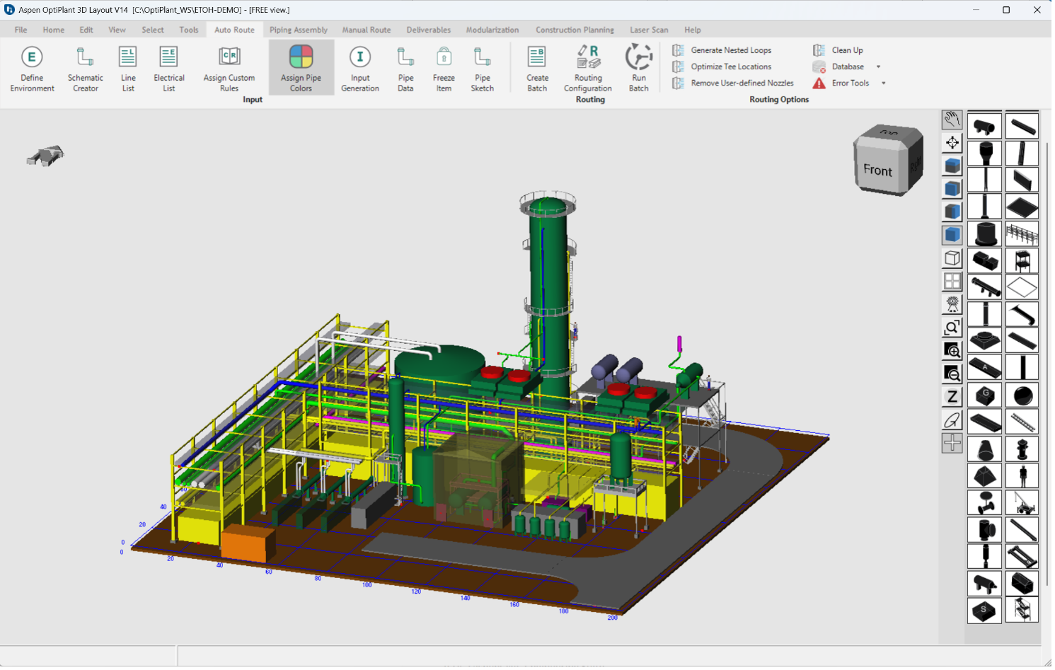1055x670 pixels.
Task: Click the Database button
Action: pos(839,67)
